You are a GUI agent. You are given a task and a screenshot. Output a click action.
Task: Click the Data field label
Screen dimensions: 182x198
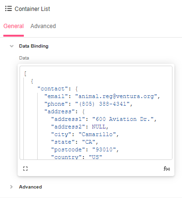click(x=24, y=58)
